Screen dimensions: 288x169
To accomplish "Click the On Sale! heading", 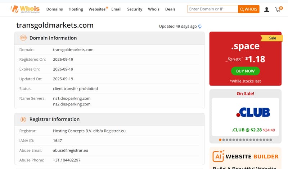I will point(246,94).
